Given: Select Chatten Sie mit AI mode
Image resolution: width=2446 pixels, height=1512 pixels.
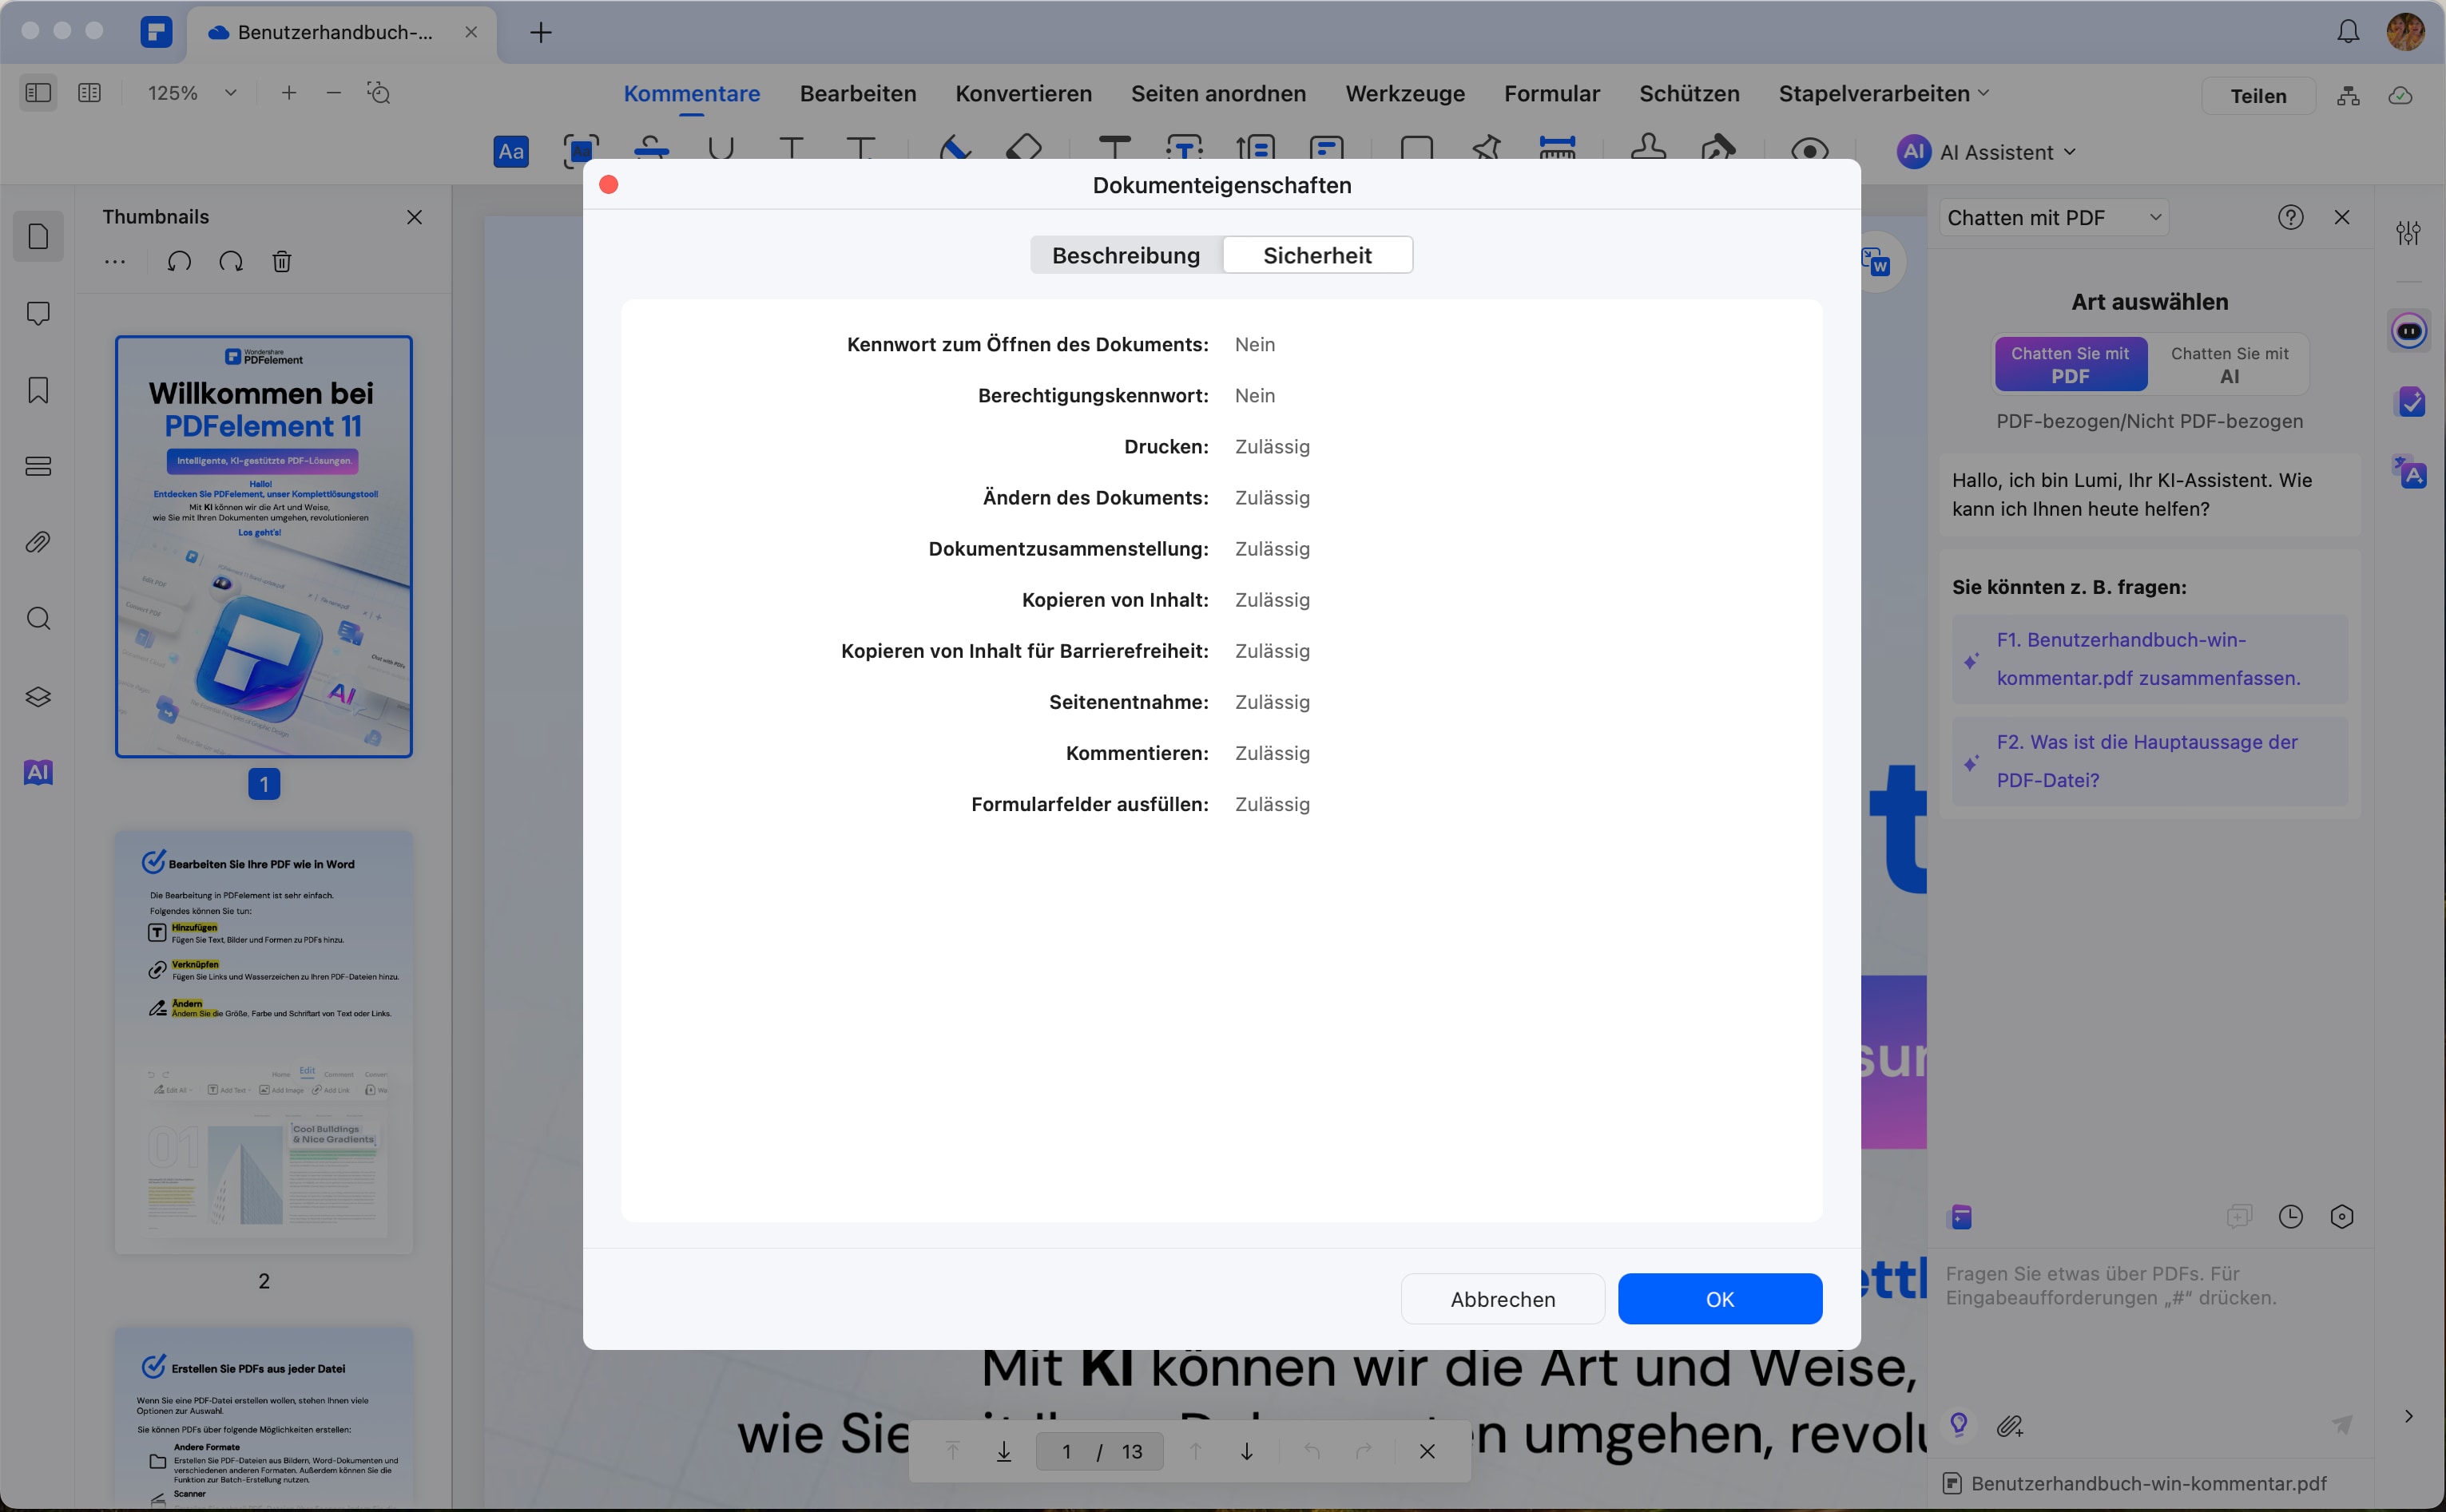Looking at the screenshot, I should pos(2229,365).
